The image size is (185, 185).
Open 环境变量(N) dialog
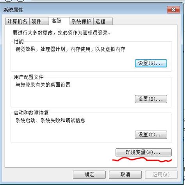pos(144,152)
